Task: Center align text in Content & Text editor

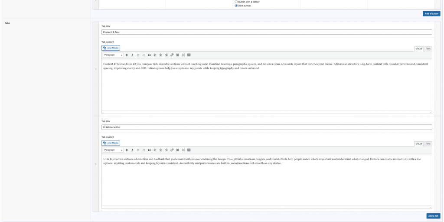Action: tap(160, 55)
